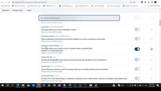The width and height of the screenshot is (161, 91).
Task: Toggle the ECharts API Plugin switch
Action: click(137, 78)
